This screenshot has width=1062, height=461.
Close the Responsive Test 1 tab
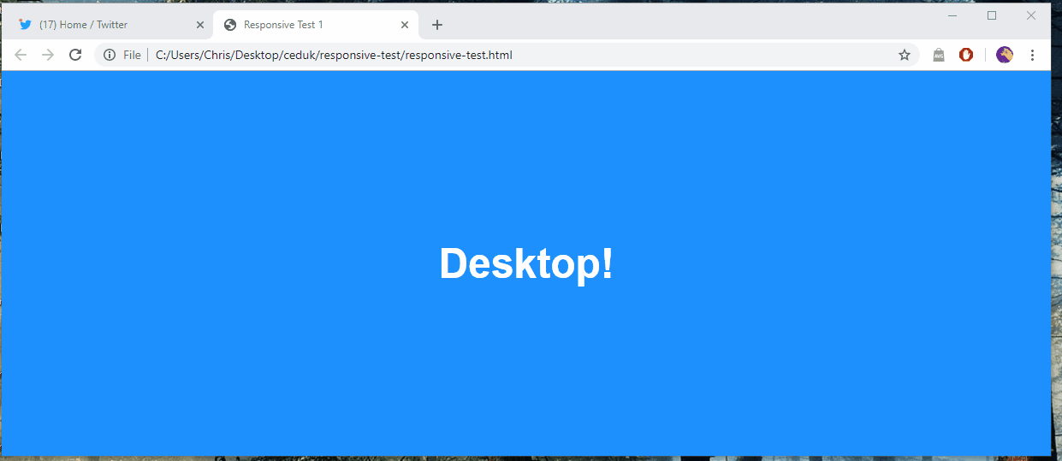405,25
